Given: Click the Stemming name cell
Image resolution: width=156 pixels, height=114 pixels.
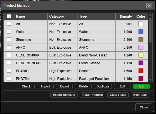Looking at the screenshot, I should pos(31,40).
